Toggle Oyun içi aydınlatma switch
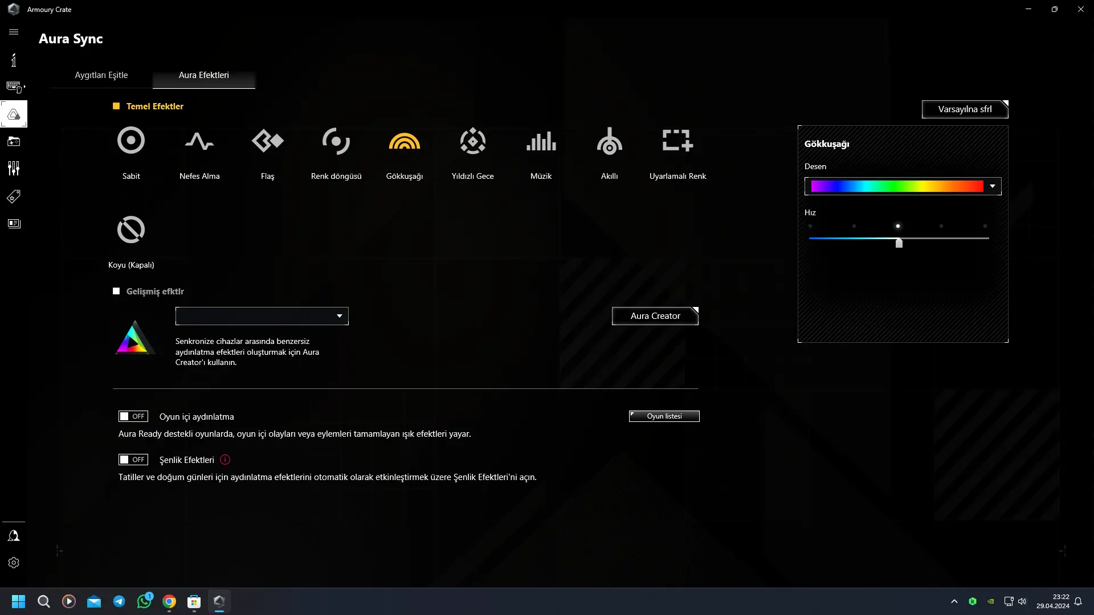Image resolution: width=1094 pixels, height=615 pixels. pos(133,416)
